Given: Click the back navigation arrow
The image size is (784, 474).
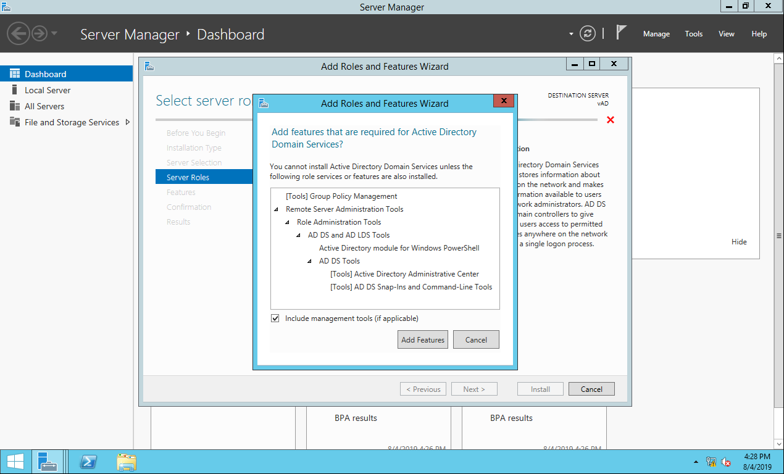Looking at the screenshot, I should click(x=19, y=33).
